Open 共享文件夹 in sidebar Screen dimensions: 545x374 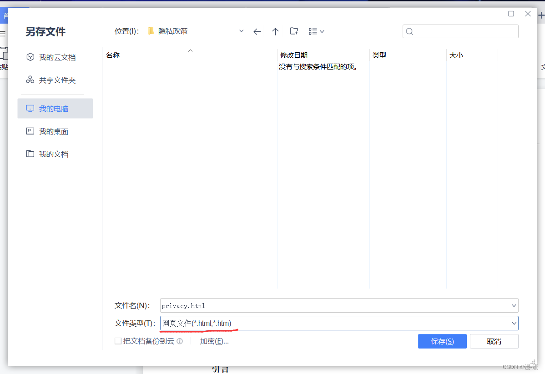tap(55, 80)
